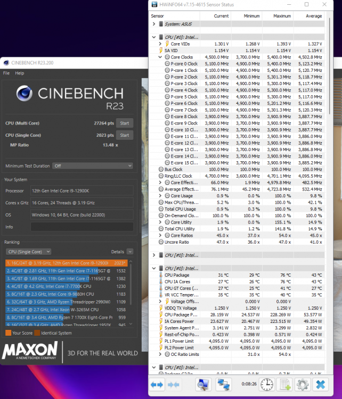Screen dimensions: 342x399
Task: Expand the Voltage Offsets row
Action: (x=160, y=301)
